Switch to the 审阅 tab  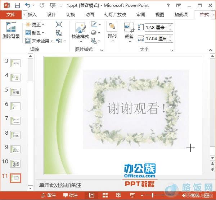pyautogui.click(x=141, y=15)
